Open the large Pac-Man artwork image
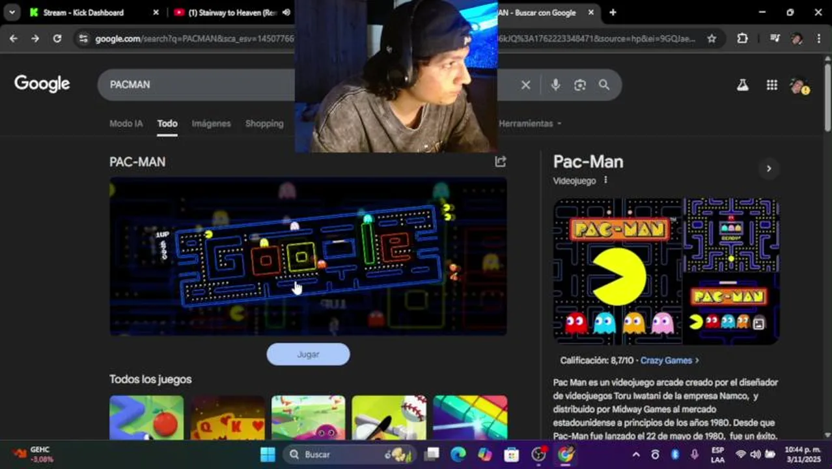This screenshot has width=832, height=469. point(617,271)
